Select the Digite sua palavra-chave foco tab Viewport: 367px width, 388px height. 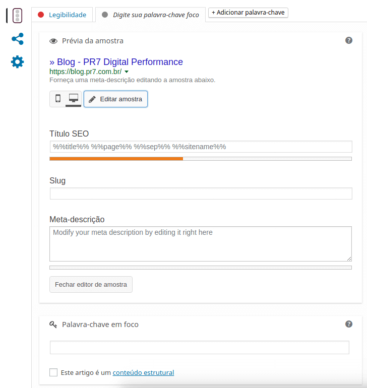150,15
